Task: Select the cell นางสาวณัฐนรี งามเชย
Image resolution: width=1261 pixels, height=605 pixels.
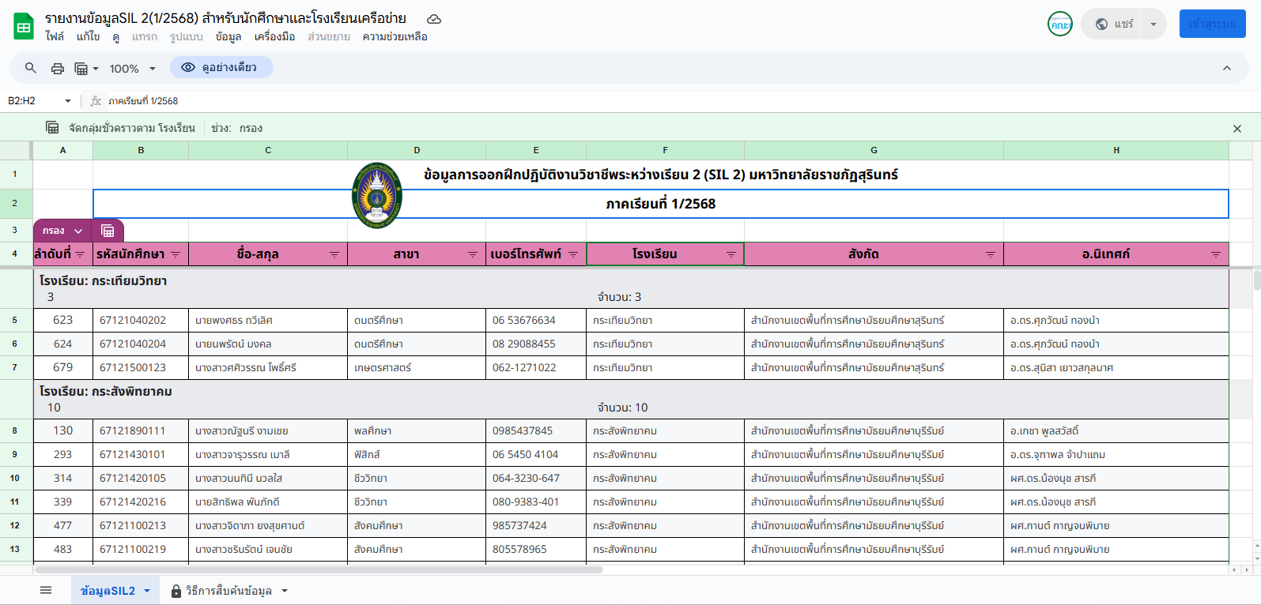Action: tap(268, 430)
